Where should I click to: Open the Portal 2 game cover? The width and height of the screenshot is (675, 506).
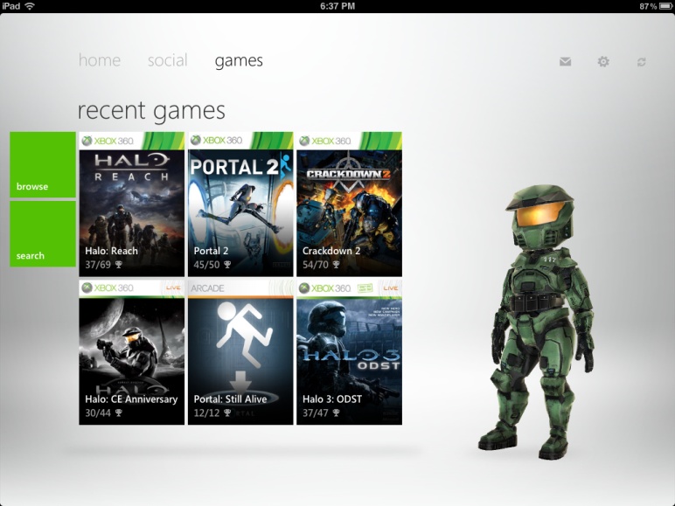click(x=240, y=204)
